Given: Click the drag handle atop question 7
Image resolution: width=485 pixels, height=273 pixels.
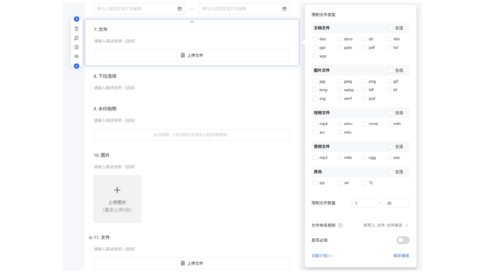Looking at the screenshot, I should tap(192, 22).
